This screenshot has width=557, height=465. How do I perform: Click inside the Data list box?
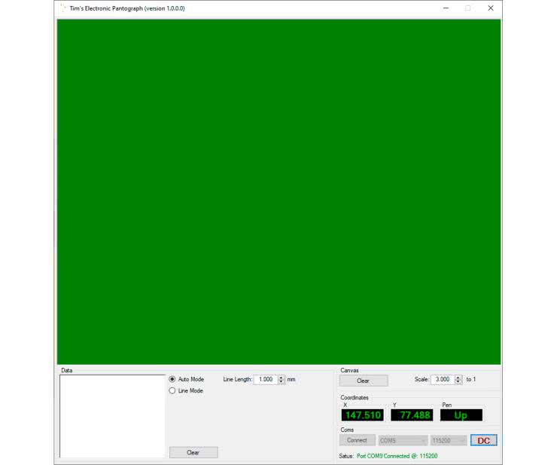click(x=112, y=416)
